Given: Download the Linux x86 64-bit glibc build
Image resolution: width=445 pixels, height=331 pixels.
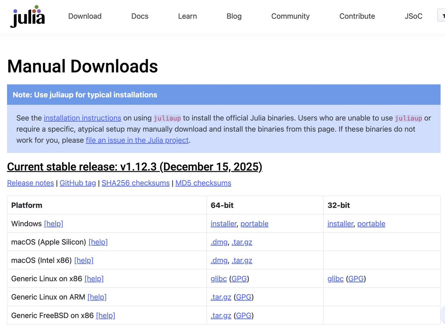Looking at the screenshot, I should click(219, 279).
